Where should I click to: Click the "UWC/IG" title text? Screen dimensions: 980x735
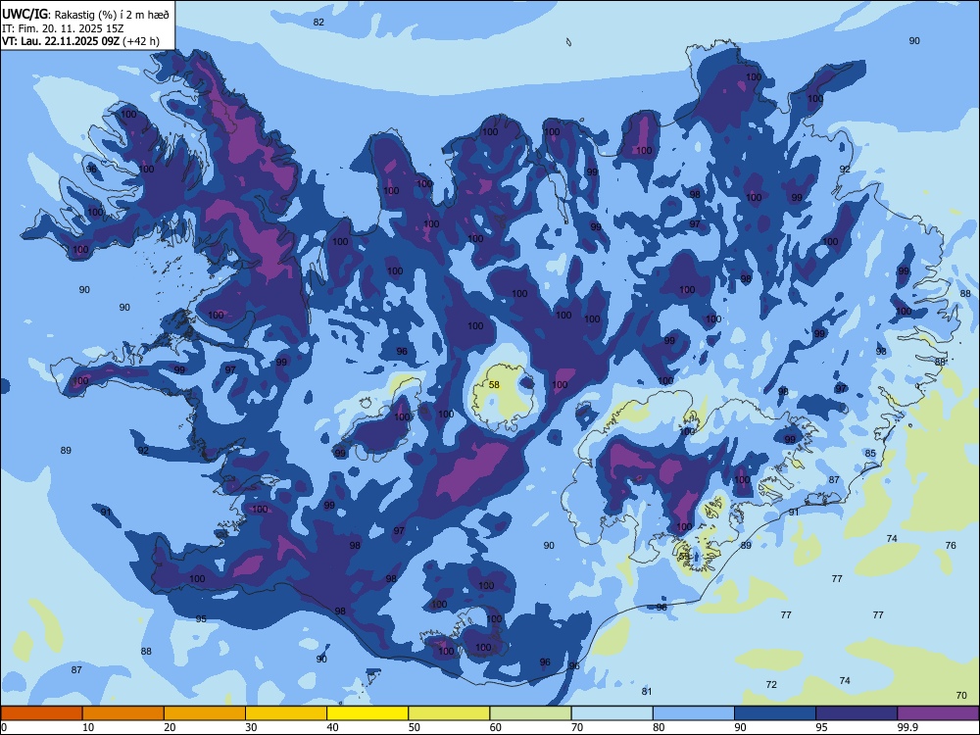coord(24,15)
